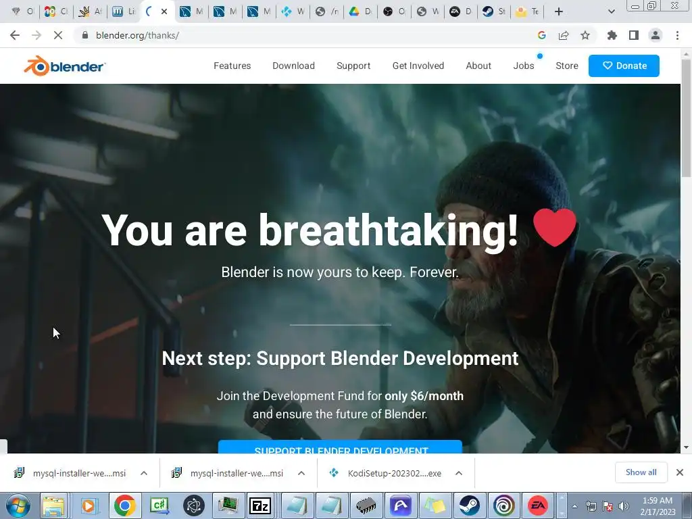The height and width of the screenshot is (519, 692).
Task: Click the Support Blender Development button
Action: pyautogui.click(x=341, y=447)
